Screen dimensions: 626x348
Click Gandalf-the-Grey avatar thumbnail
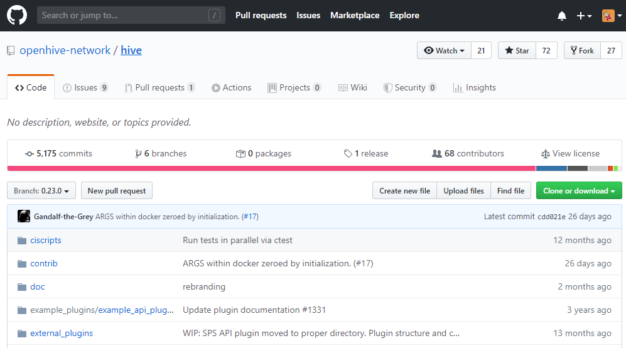coord(24,216)
